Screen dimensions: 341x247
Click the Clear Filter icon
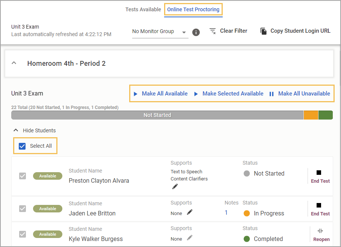[x=213, y=31]
